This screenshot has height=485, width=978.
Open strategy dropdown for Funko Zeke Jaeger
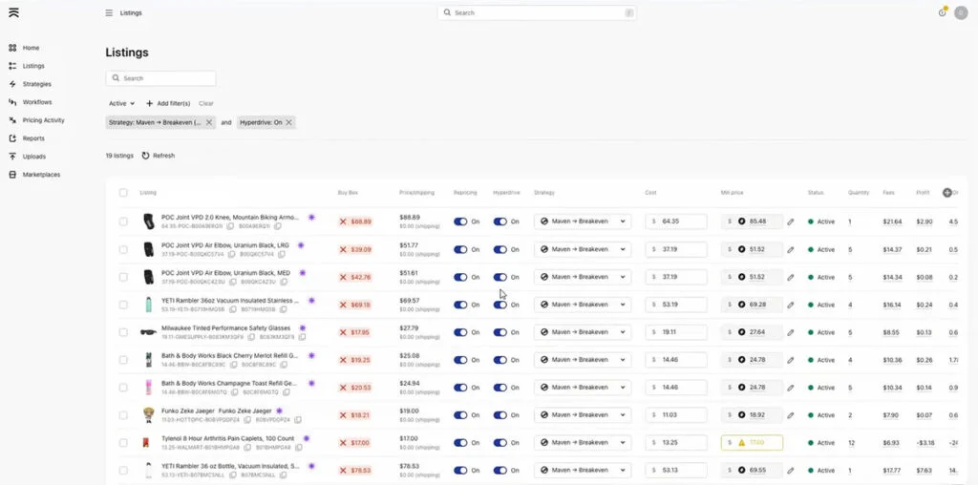(583, 415)
